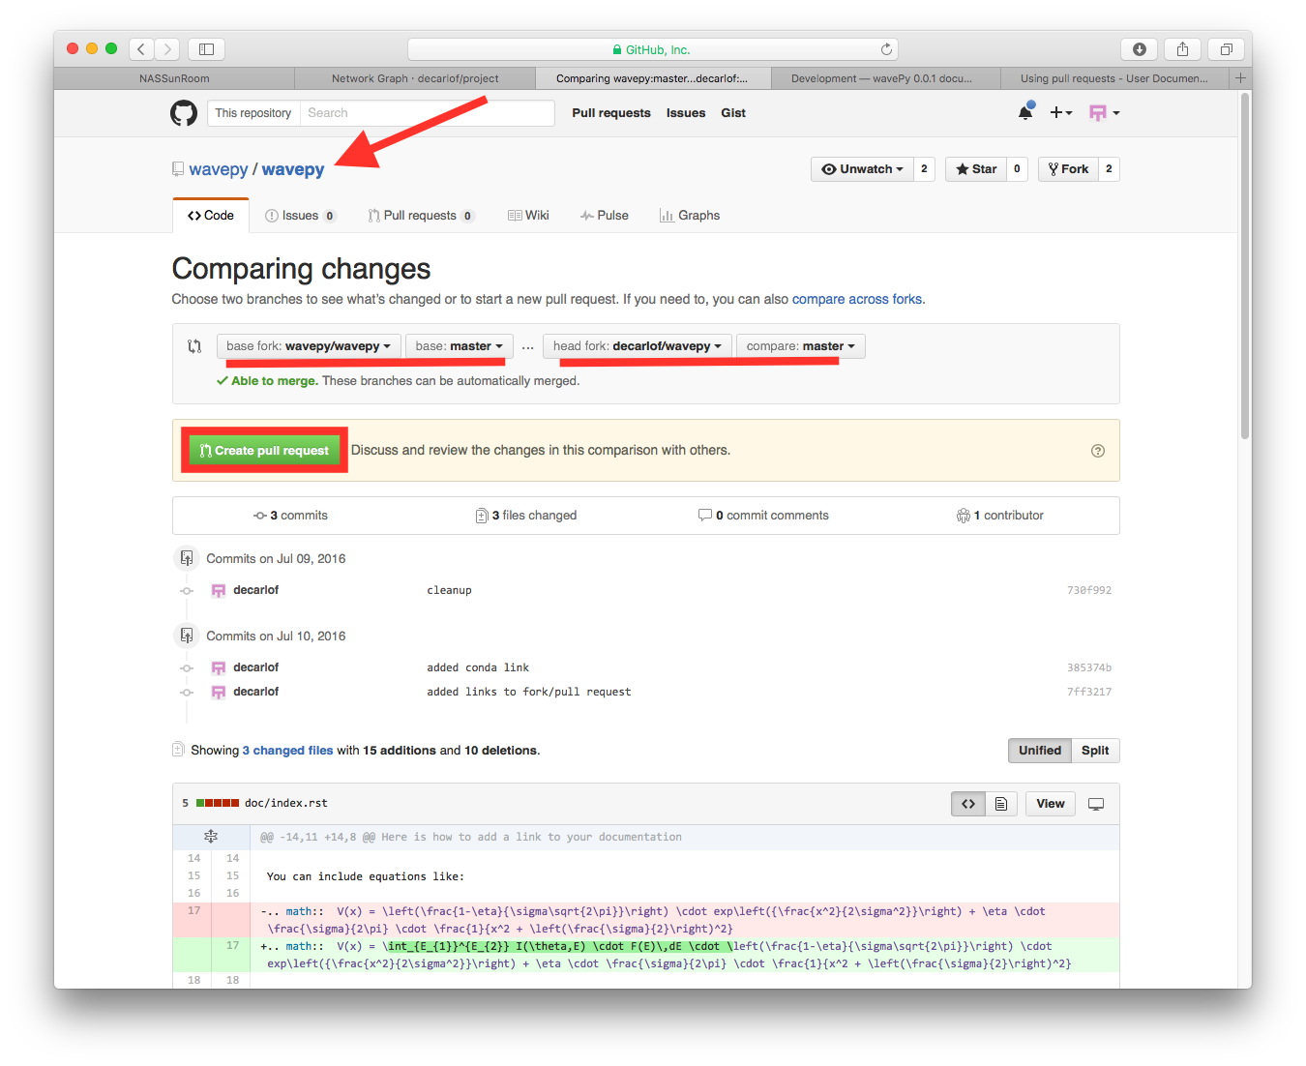Click the desktop monitor icon for doc/index.rst
Screen dimensions: 1306x1066
[1096, 804]
